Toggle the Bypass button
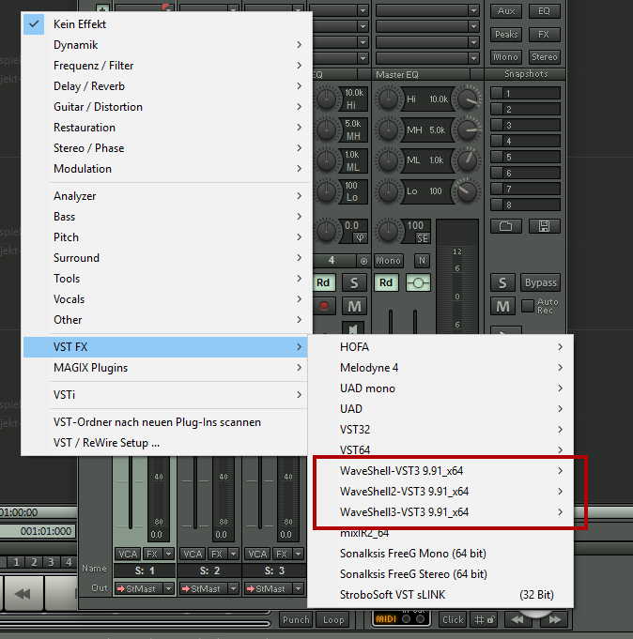Viewport: 633px width, 639px height. point(540,282)
